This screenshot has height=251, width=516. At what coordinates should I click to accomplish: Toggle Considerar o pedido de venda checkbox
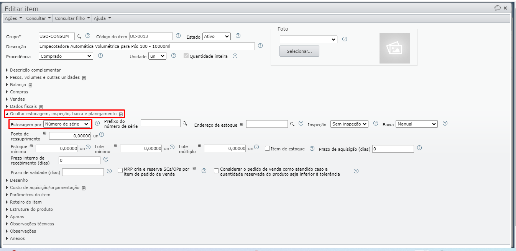[x=217, y=171]
